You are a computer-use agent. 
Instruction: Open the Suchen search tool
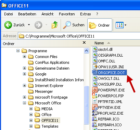(x=74, y=25)
